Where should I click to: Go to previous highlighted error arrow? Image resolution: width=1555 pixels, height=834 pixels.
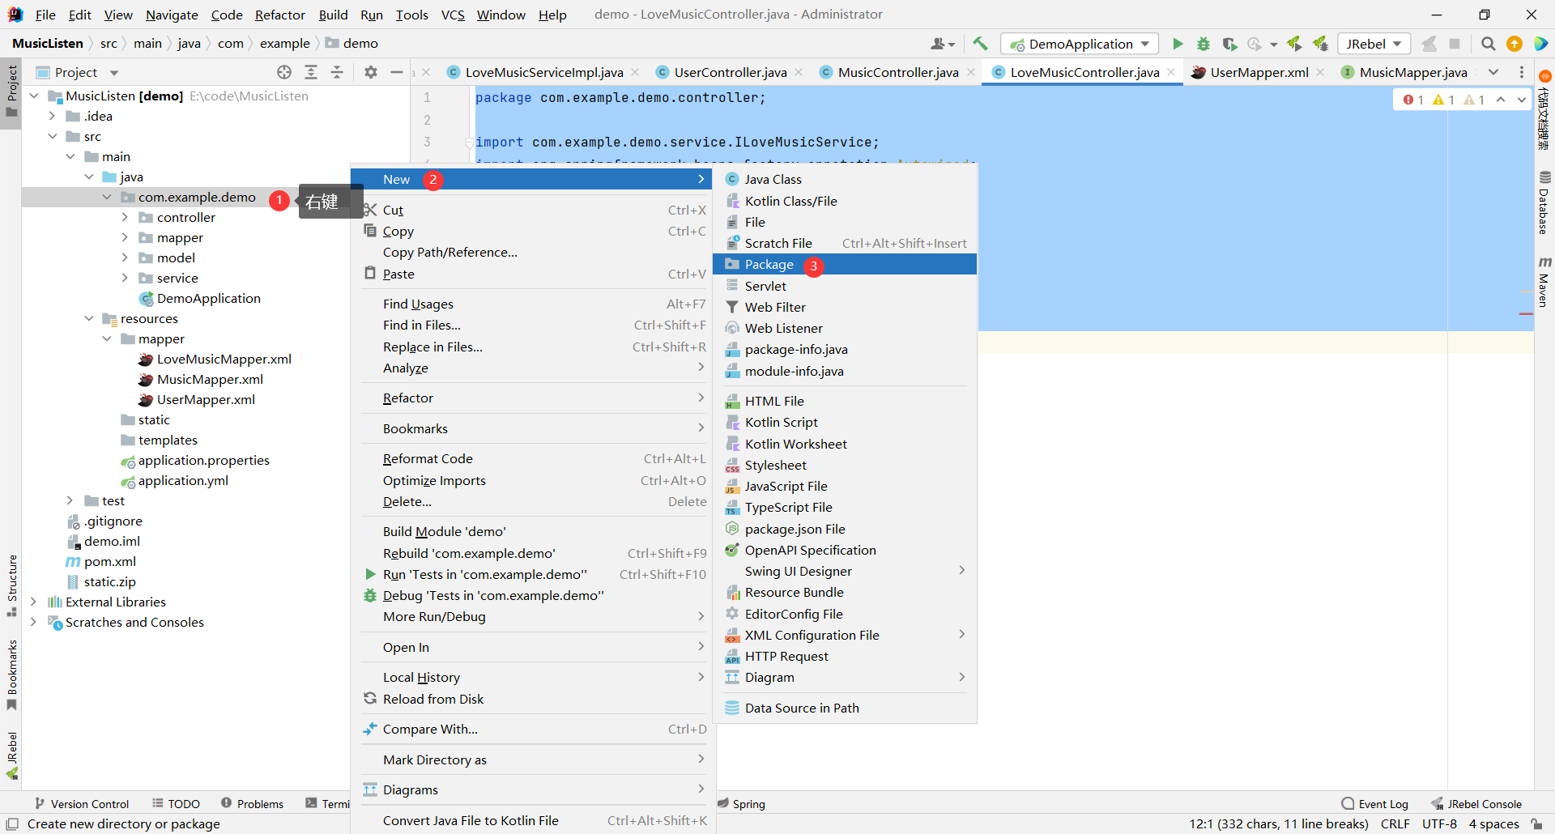1501,100
